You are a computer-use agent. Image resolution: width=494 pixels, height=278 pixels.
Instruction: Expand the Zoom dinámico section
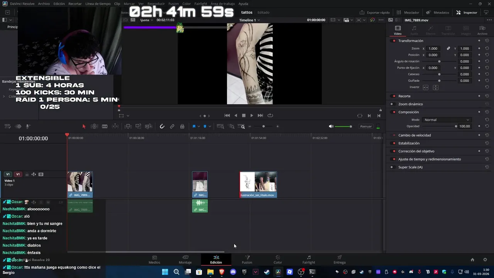[x=410, y=104]
